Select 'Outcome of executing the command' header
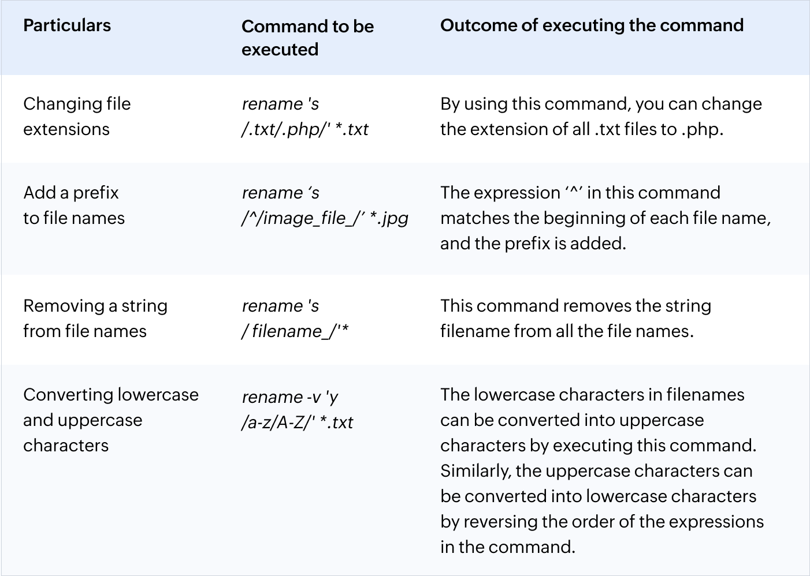Screen dimensions: 810x576 point(592,25)
